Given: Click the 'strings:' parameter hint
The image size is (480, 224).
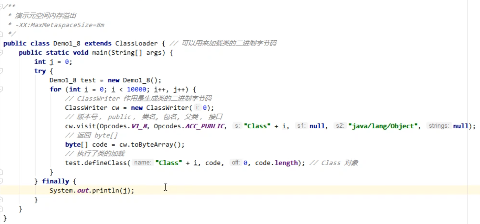Looking at the screenshot, I should point(439,126).
